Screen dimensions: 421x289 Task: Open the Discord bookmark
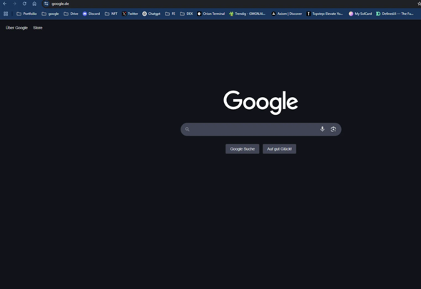[x=91, y=14]
